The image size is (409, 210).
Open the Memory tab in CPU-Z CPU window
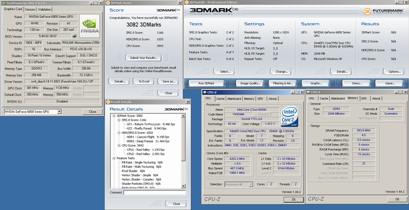click(249, 99)
